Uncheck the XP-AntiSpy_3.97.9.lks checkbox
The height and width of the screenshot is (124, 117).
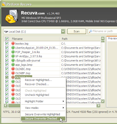click(7, 56)
